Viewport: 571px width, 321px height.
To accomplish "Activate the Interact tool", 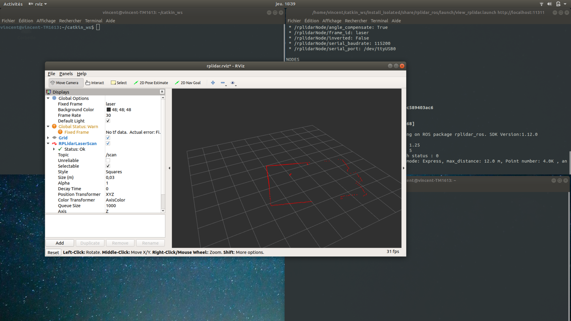I will pyautogui.click(x=95, y=83).
